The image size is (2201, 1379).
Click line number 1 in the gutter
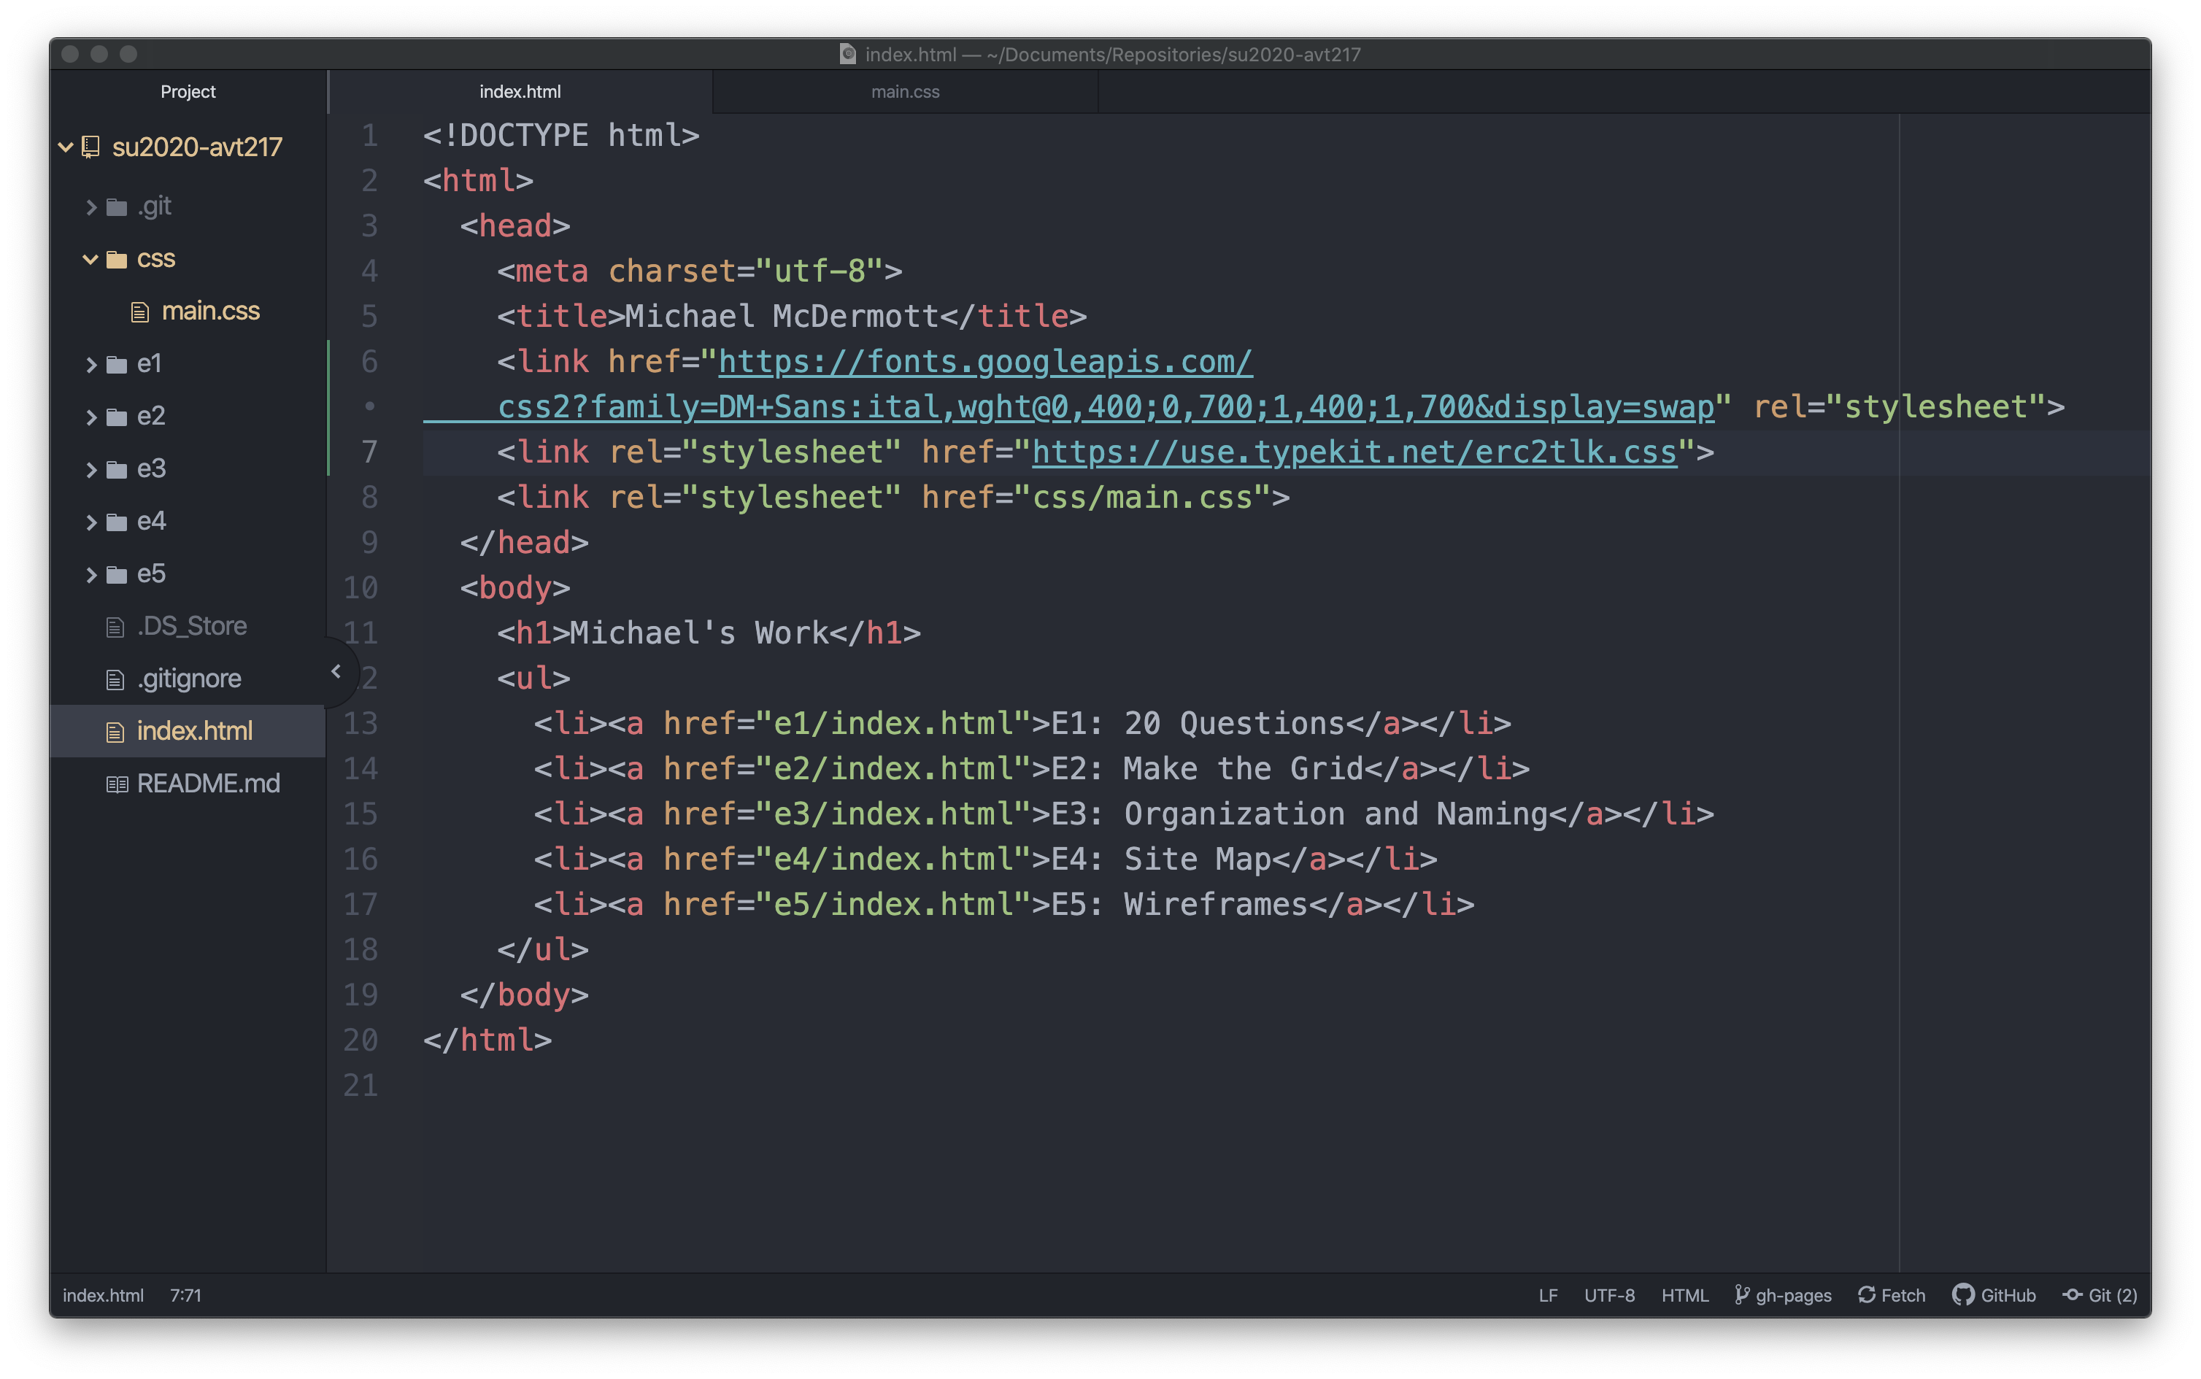[369, 136]
